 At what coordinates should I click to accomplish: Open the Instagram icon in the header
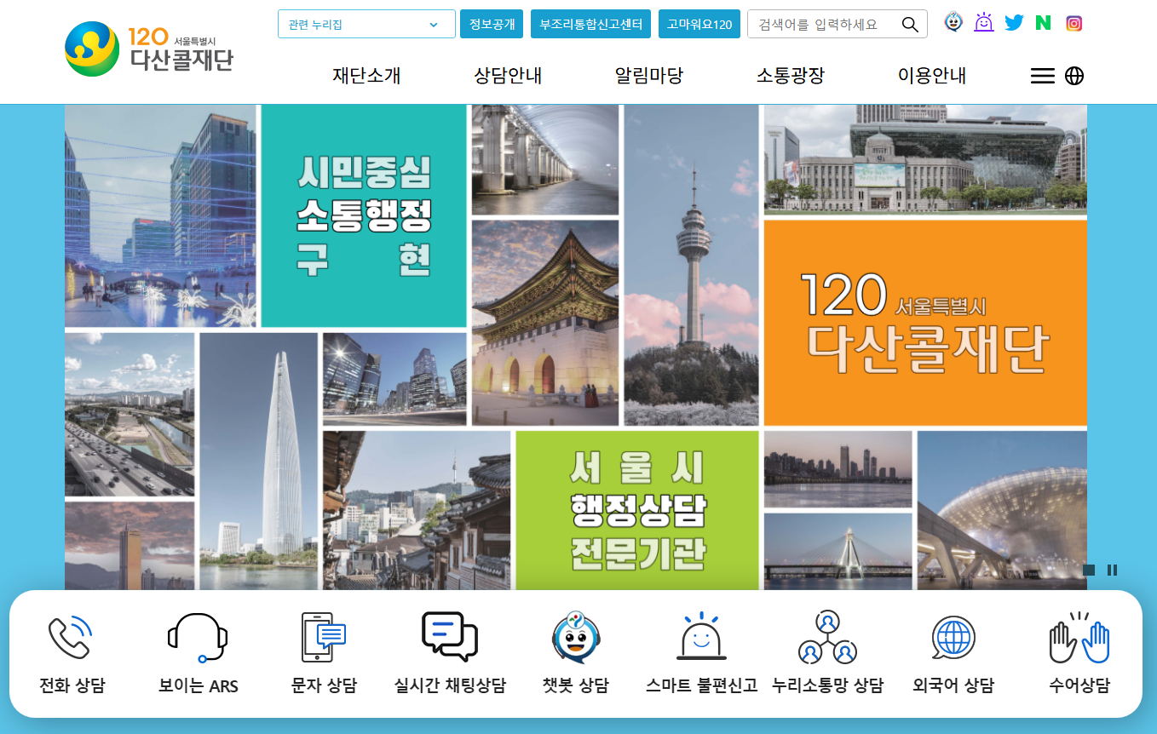(x=1074, y=23)
